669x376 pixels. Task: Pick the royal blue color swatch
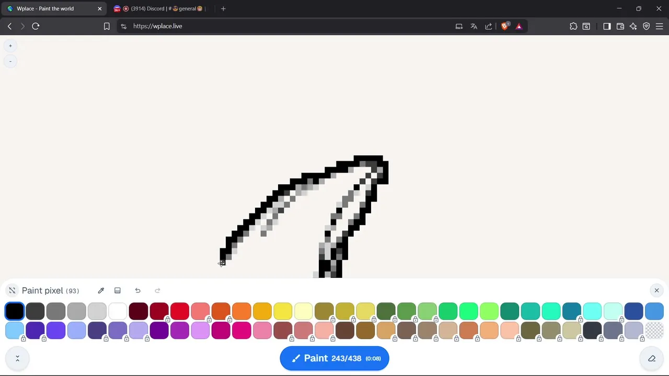tap(633, 311)
